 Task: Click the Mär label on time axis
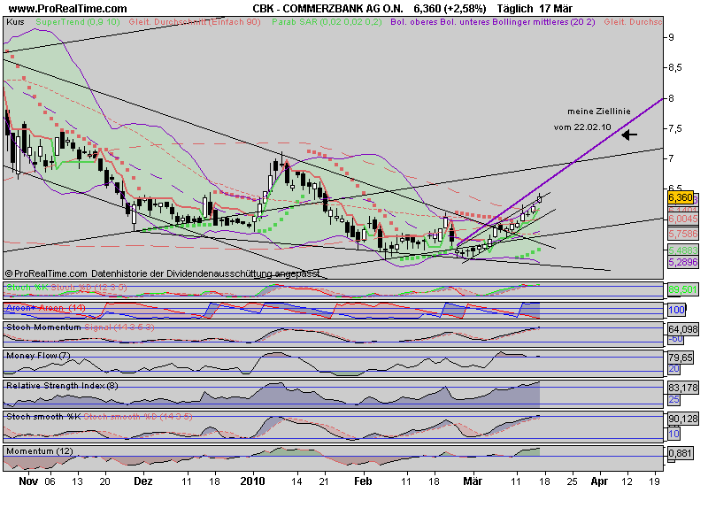click(473, 481)
